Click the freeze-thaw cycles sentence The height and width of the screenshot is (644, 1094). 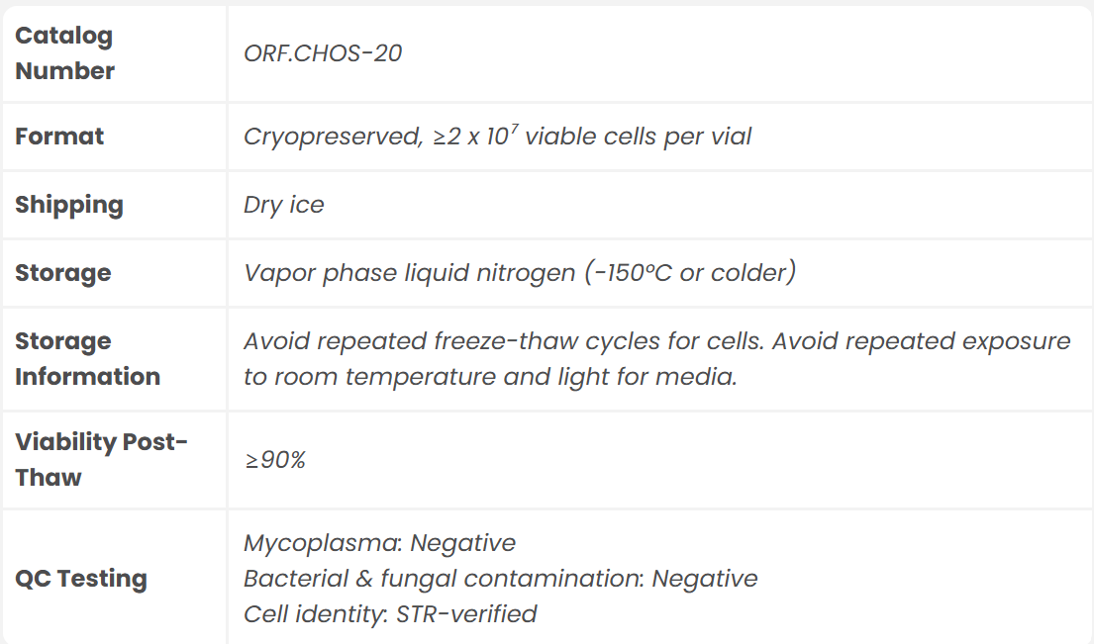pyautogui.click(x=503, y=341)
